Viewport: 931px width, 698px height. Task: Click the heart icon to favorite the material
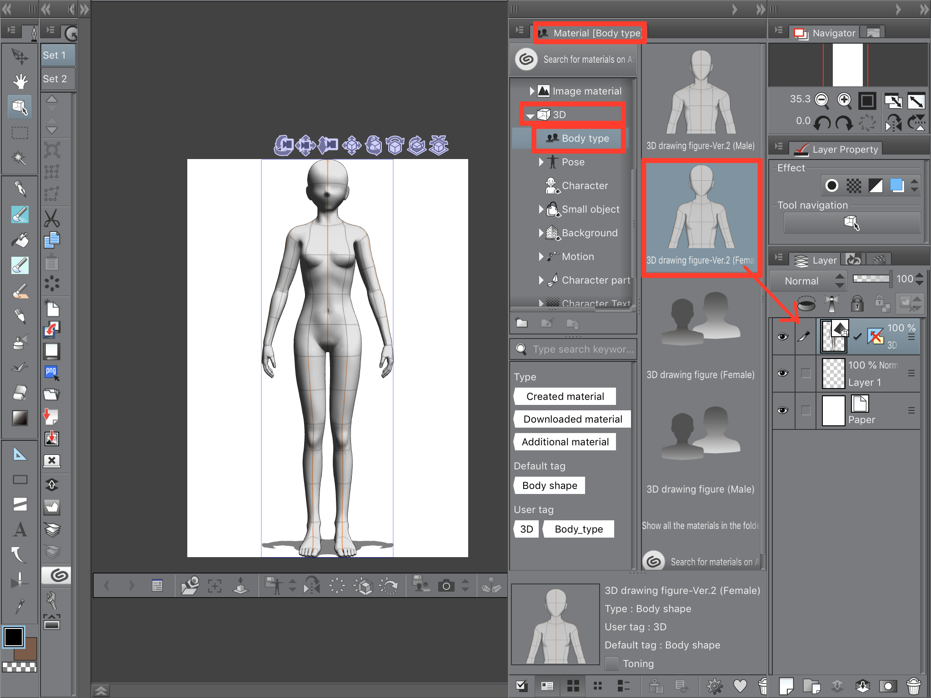(740, 686)
